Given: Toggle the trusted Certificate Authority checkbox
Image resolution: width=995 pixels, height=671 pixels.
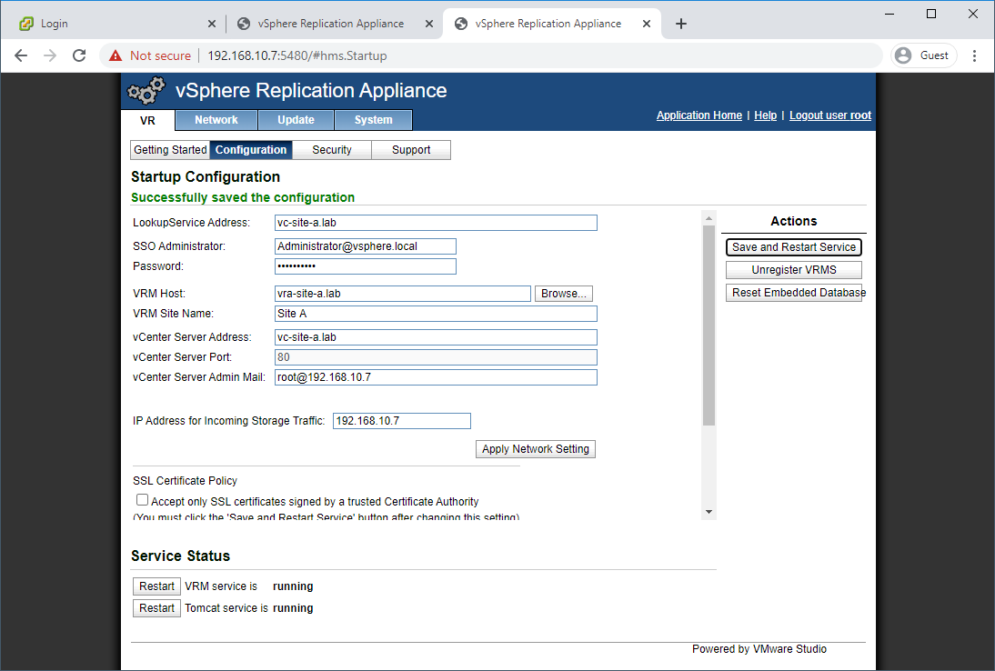Looking at the screenshot, I should (142, 500).
